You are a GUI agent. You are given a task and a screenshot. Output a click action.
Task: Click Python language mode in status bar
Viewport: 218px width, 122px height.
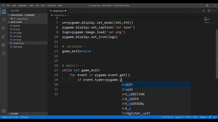pos(203,117)
